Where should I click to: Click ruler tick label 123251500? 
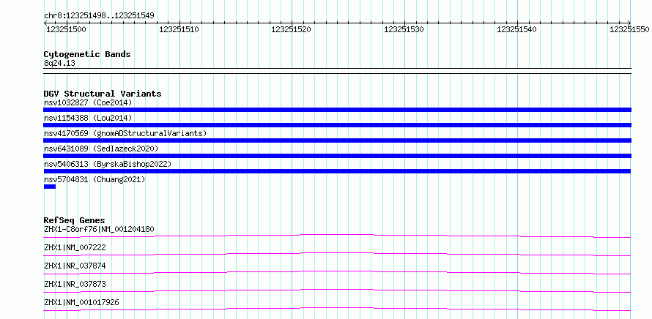point(66,29)
